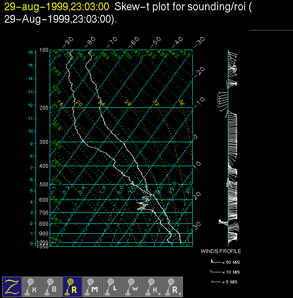Toggle the highlighted yellow R sounding icon
The image size is (293, 298).
72,286
